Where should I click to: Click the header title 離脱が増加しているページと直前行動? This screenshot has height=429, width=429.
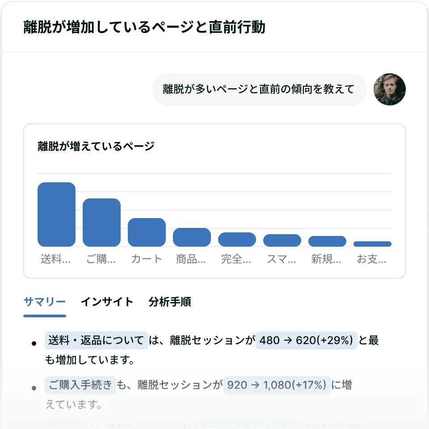click(144, 27)
